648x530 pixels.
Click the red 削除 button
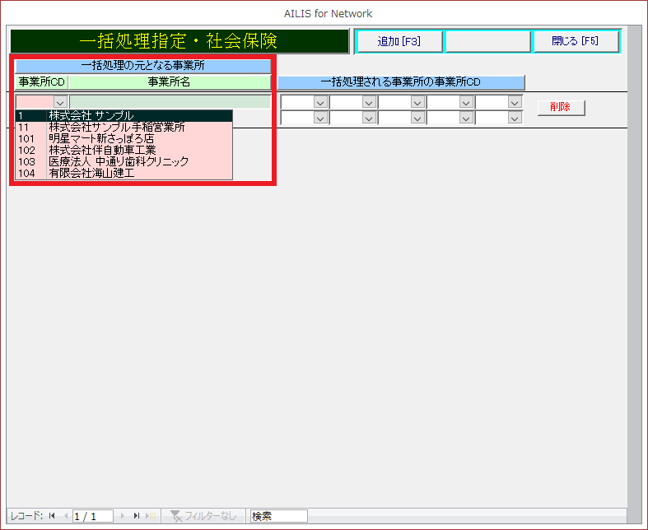561,108
